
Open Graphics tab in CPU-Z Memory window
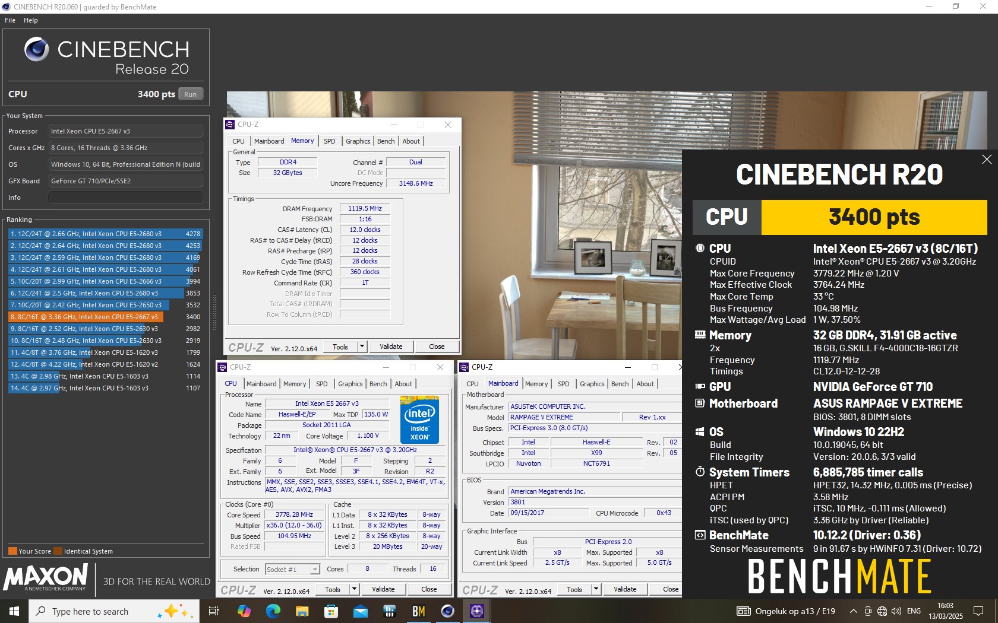358,141
